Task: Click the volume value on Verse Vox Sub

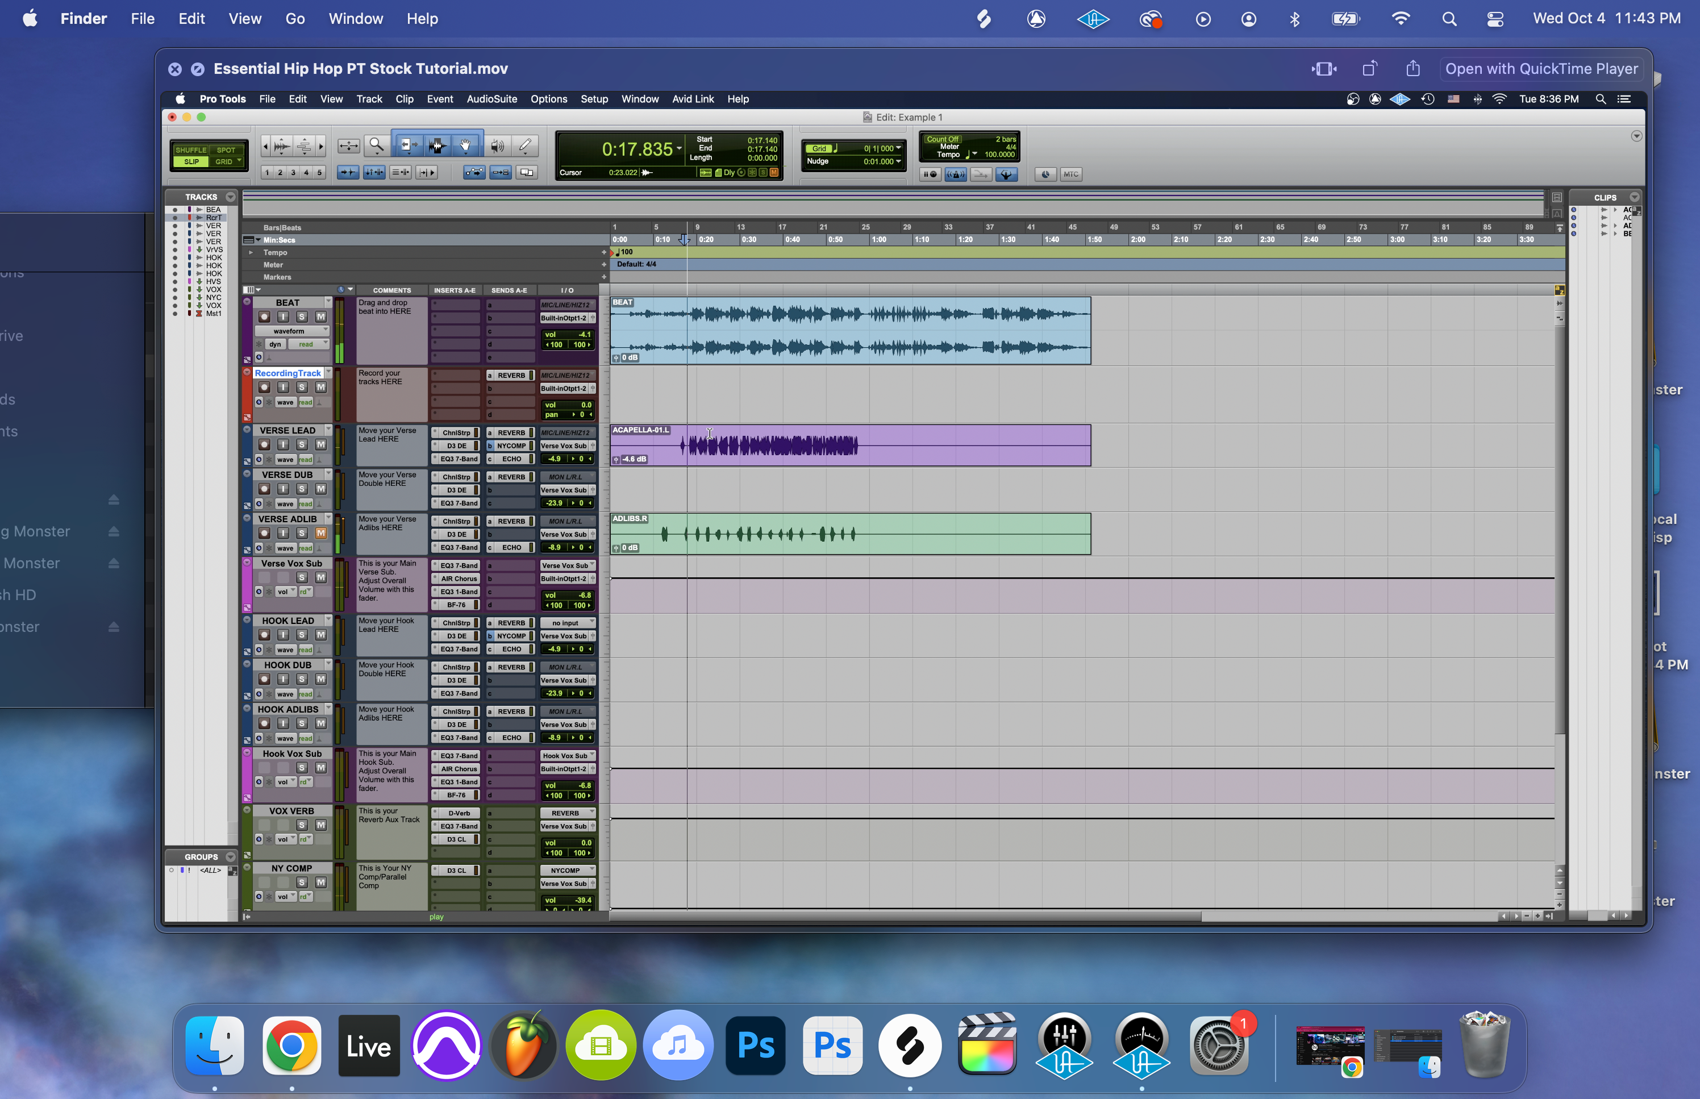Action: point(584,595)
